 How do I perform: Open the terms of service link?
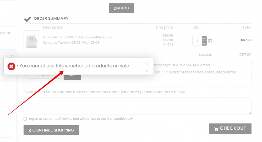click(x=60, y=119)
